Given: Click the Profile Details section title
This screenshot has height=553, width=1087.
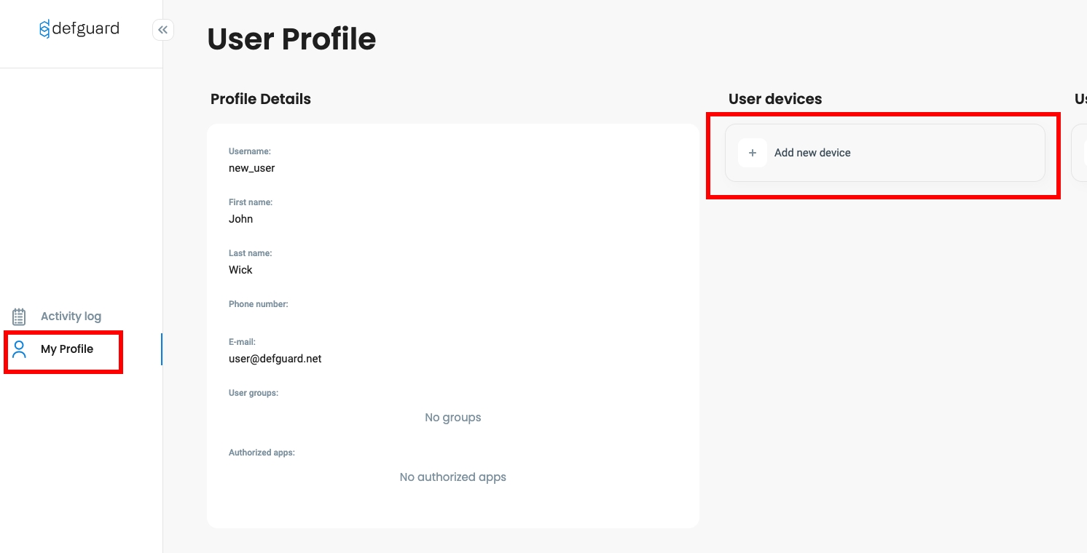Looking at the screenshot, I should coord(261,99).
